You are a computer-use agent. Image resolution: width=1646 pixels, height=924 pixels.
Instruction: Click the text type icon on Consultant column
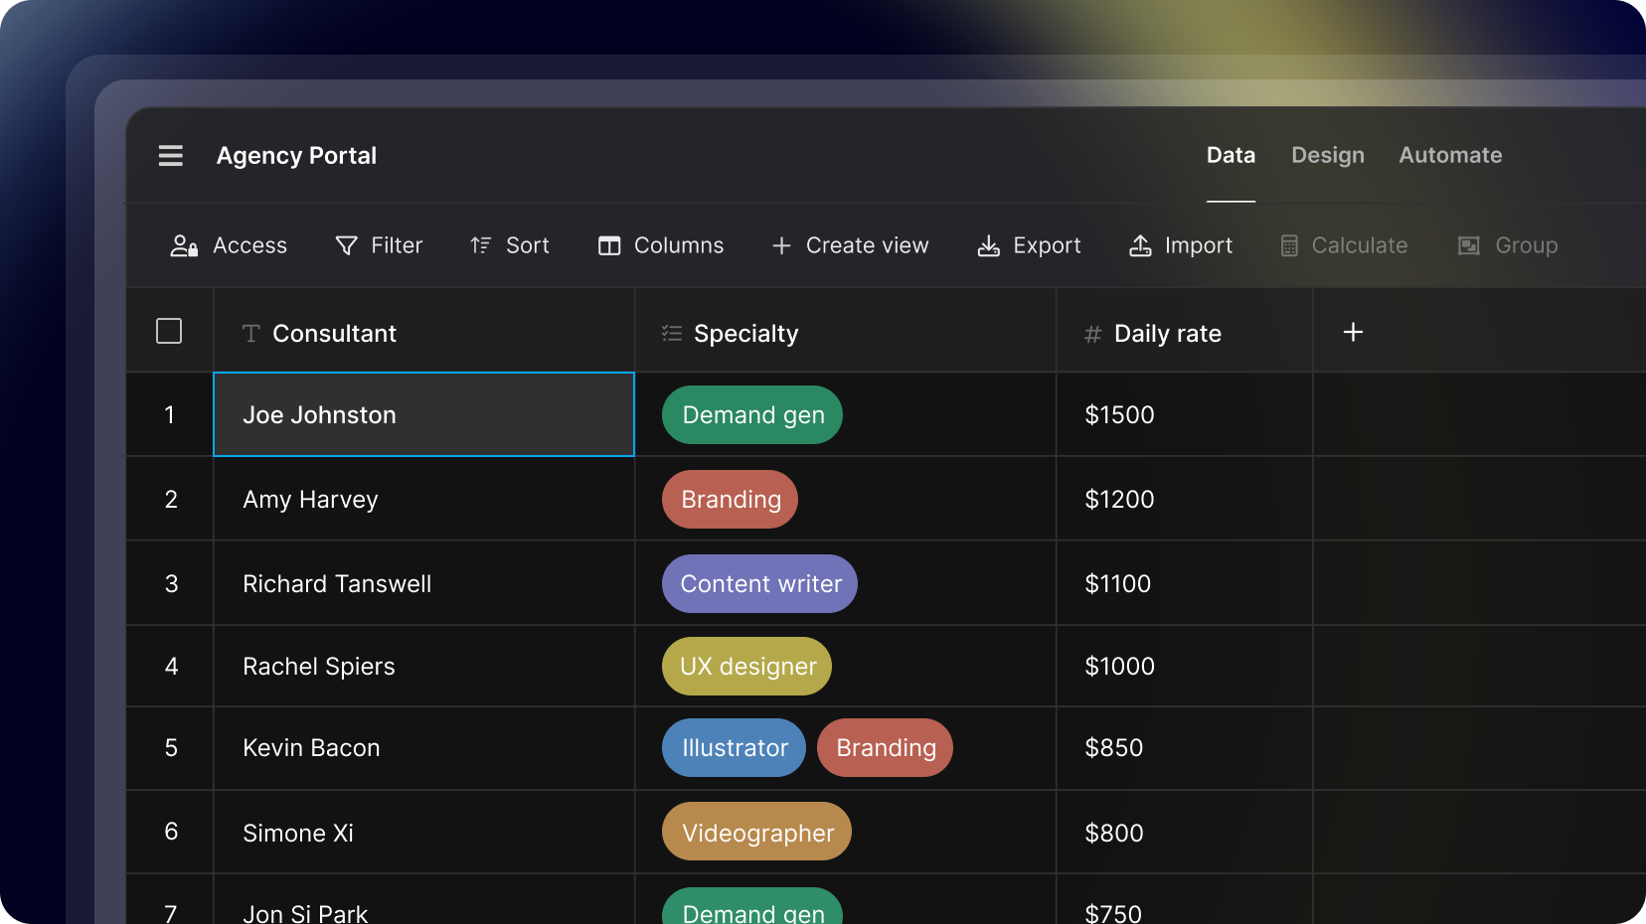tap(250, 334)
